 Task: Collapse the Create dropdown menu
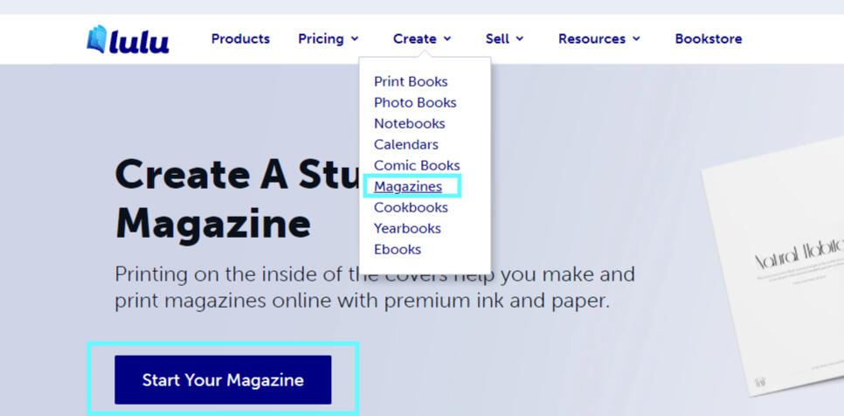[422, 38]
